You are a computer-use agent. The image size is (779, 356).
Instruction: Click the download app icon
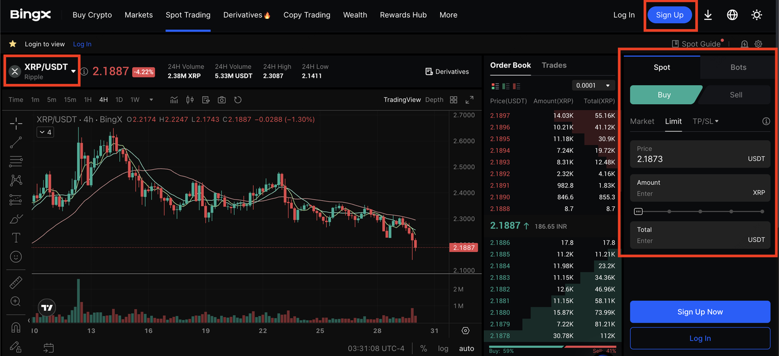point(708,15)
